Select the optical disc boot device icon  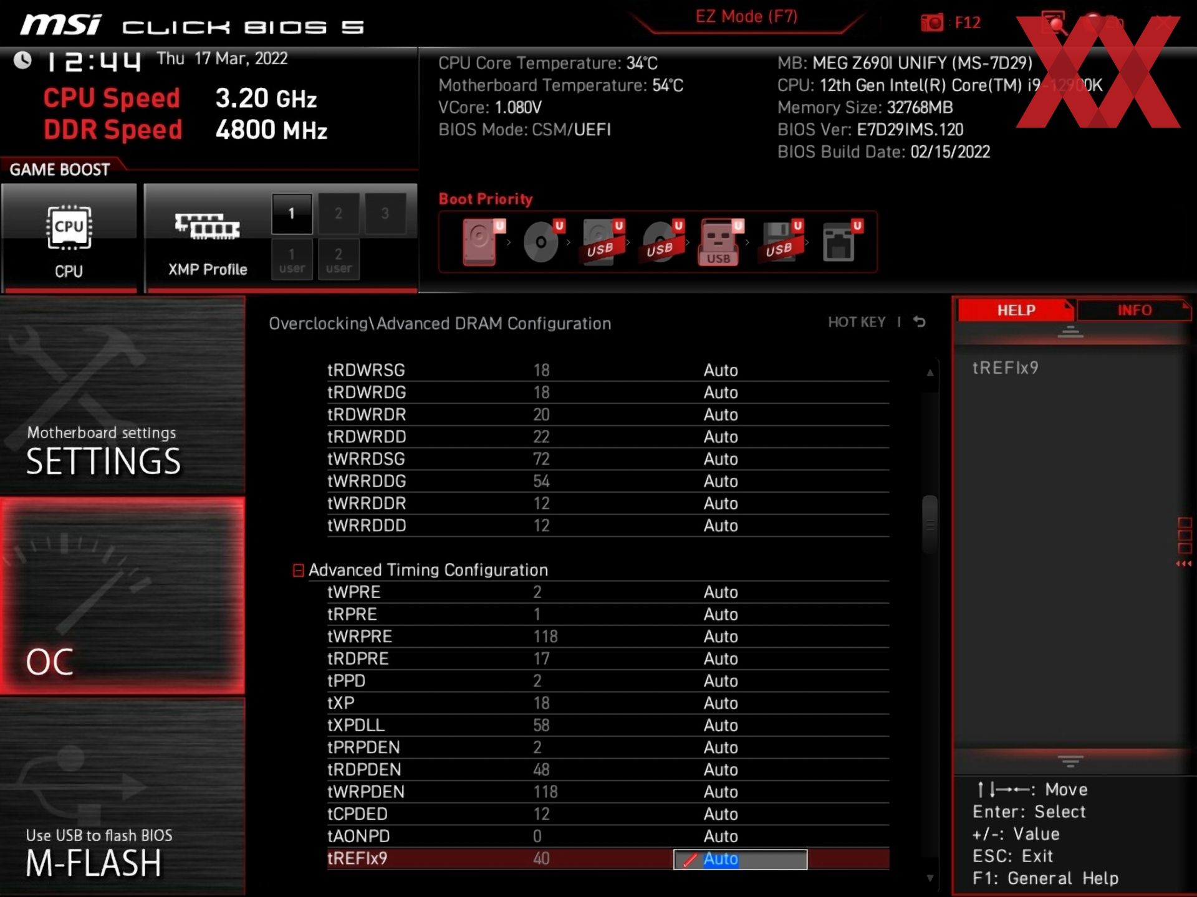(543, 242)
